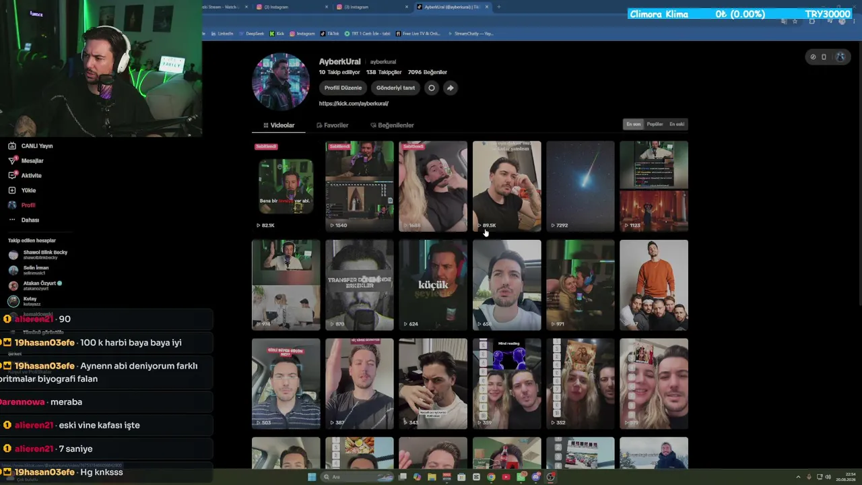Open a new browser tab
862x485 pixels.
click(498, 7)
